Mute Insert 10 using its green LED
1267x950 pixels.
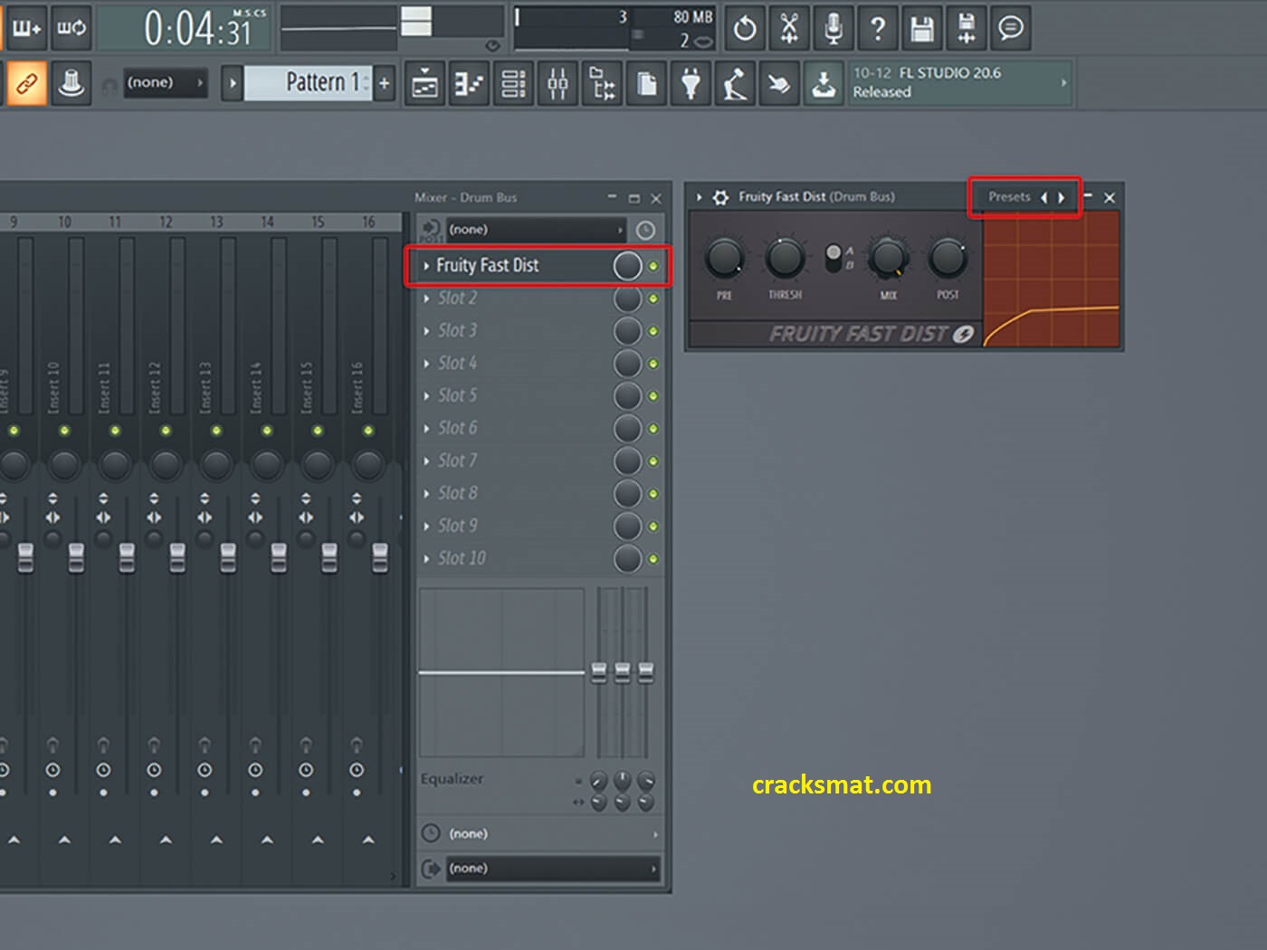64,431
